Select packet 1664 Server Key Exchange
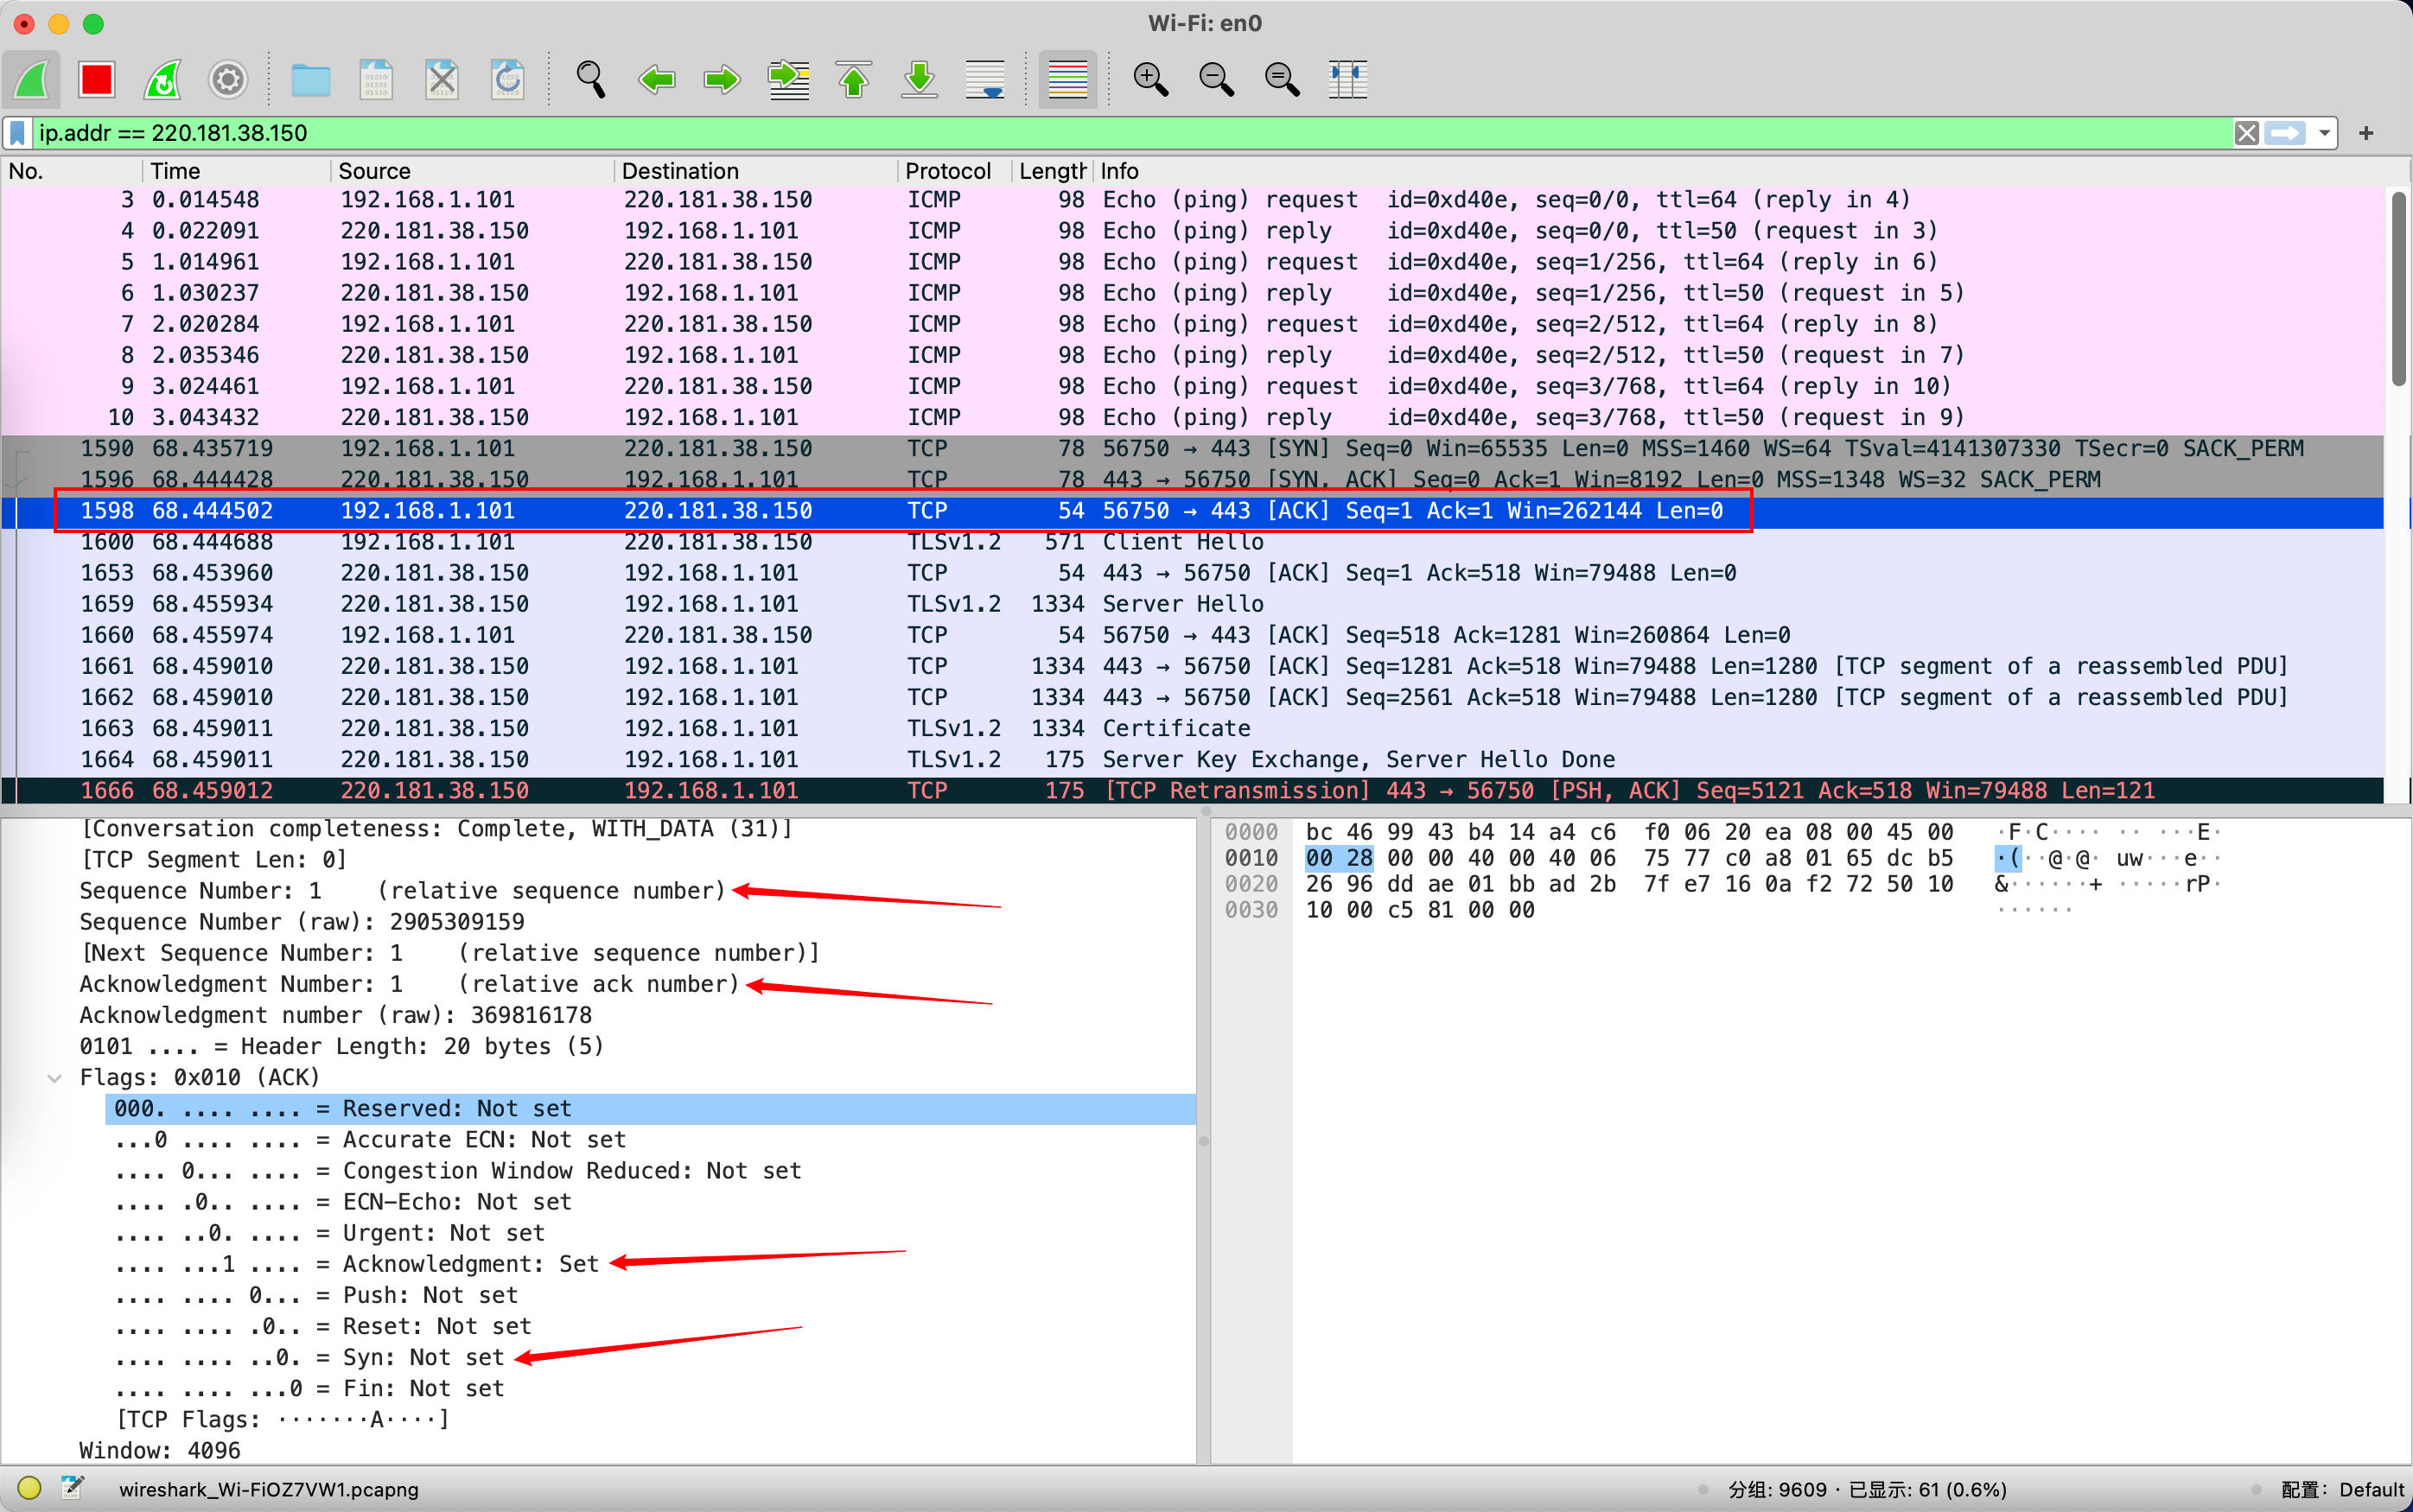2413x1512 pixels. (x=1192, y=760)
